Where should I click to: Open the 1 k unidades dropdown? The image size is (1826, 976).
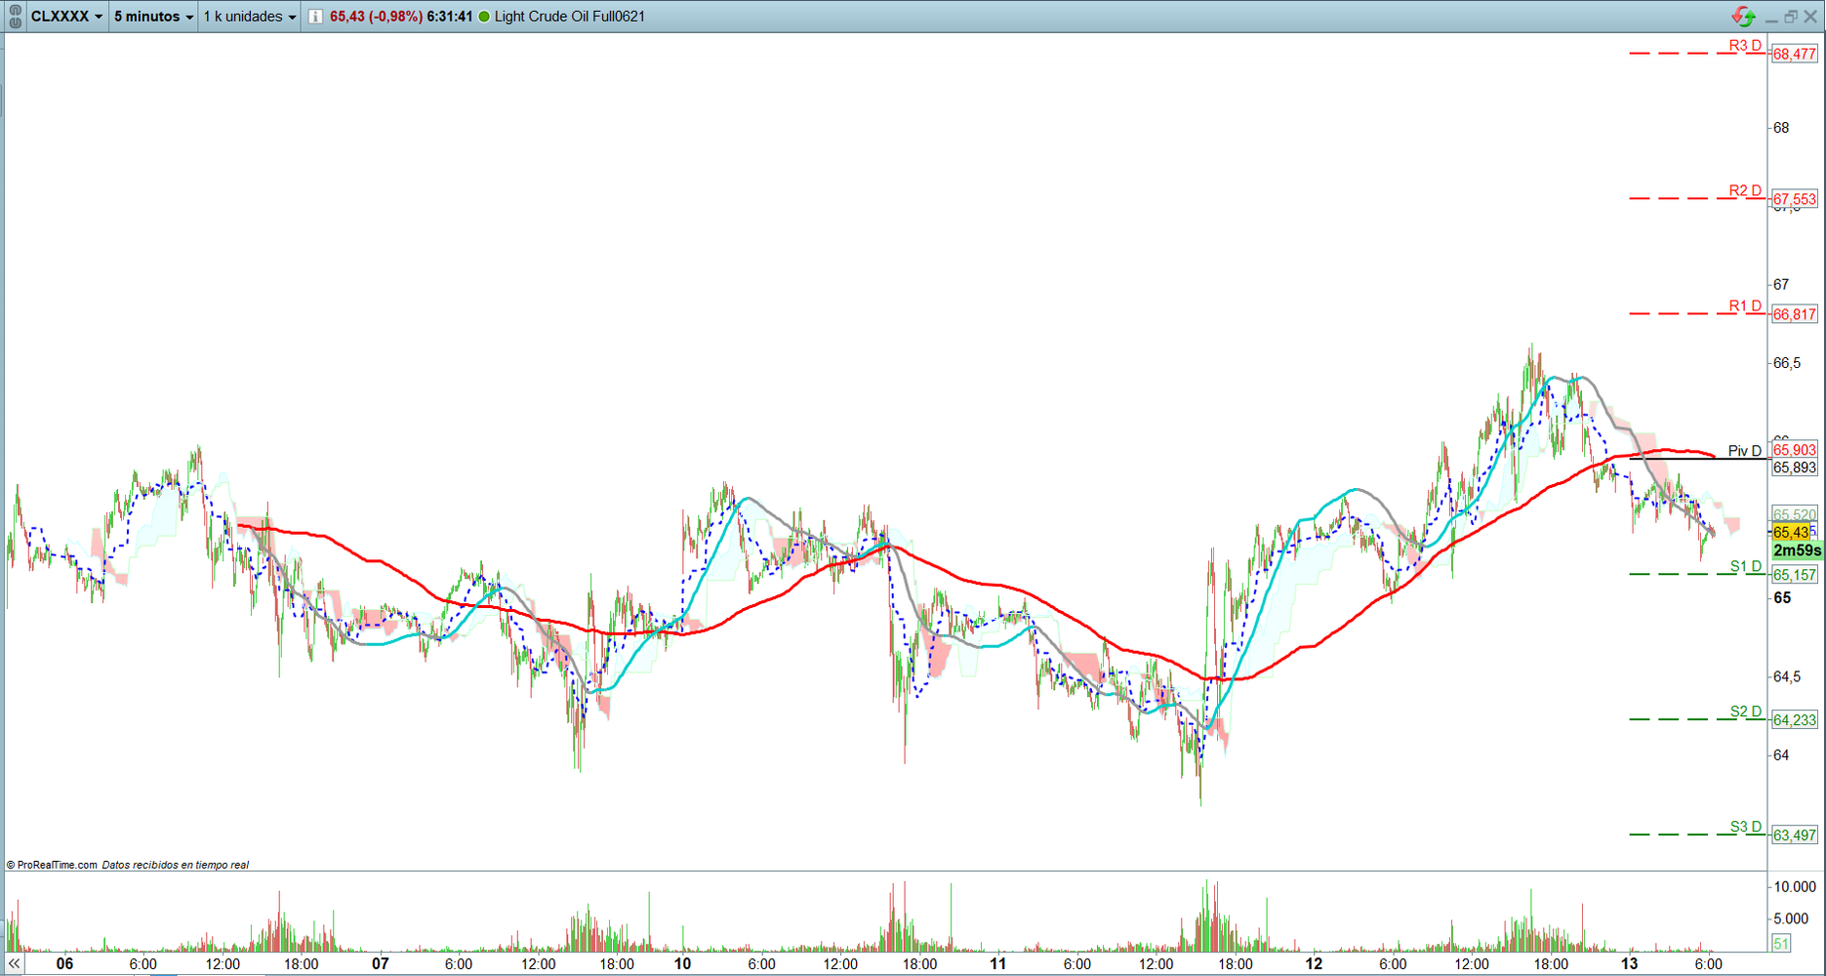[249, 17]
